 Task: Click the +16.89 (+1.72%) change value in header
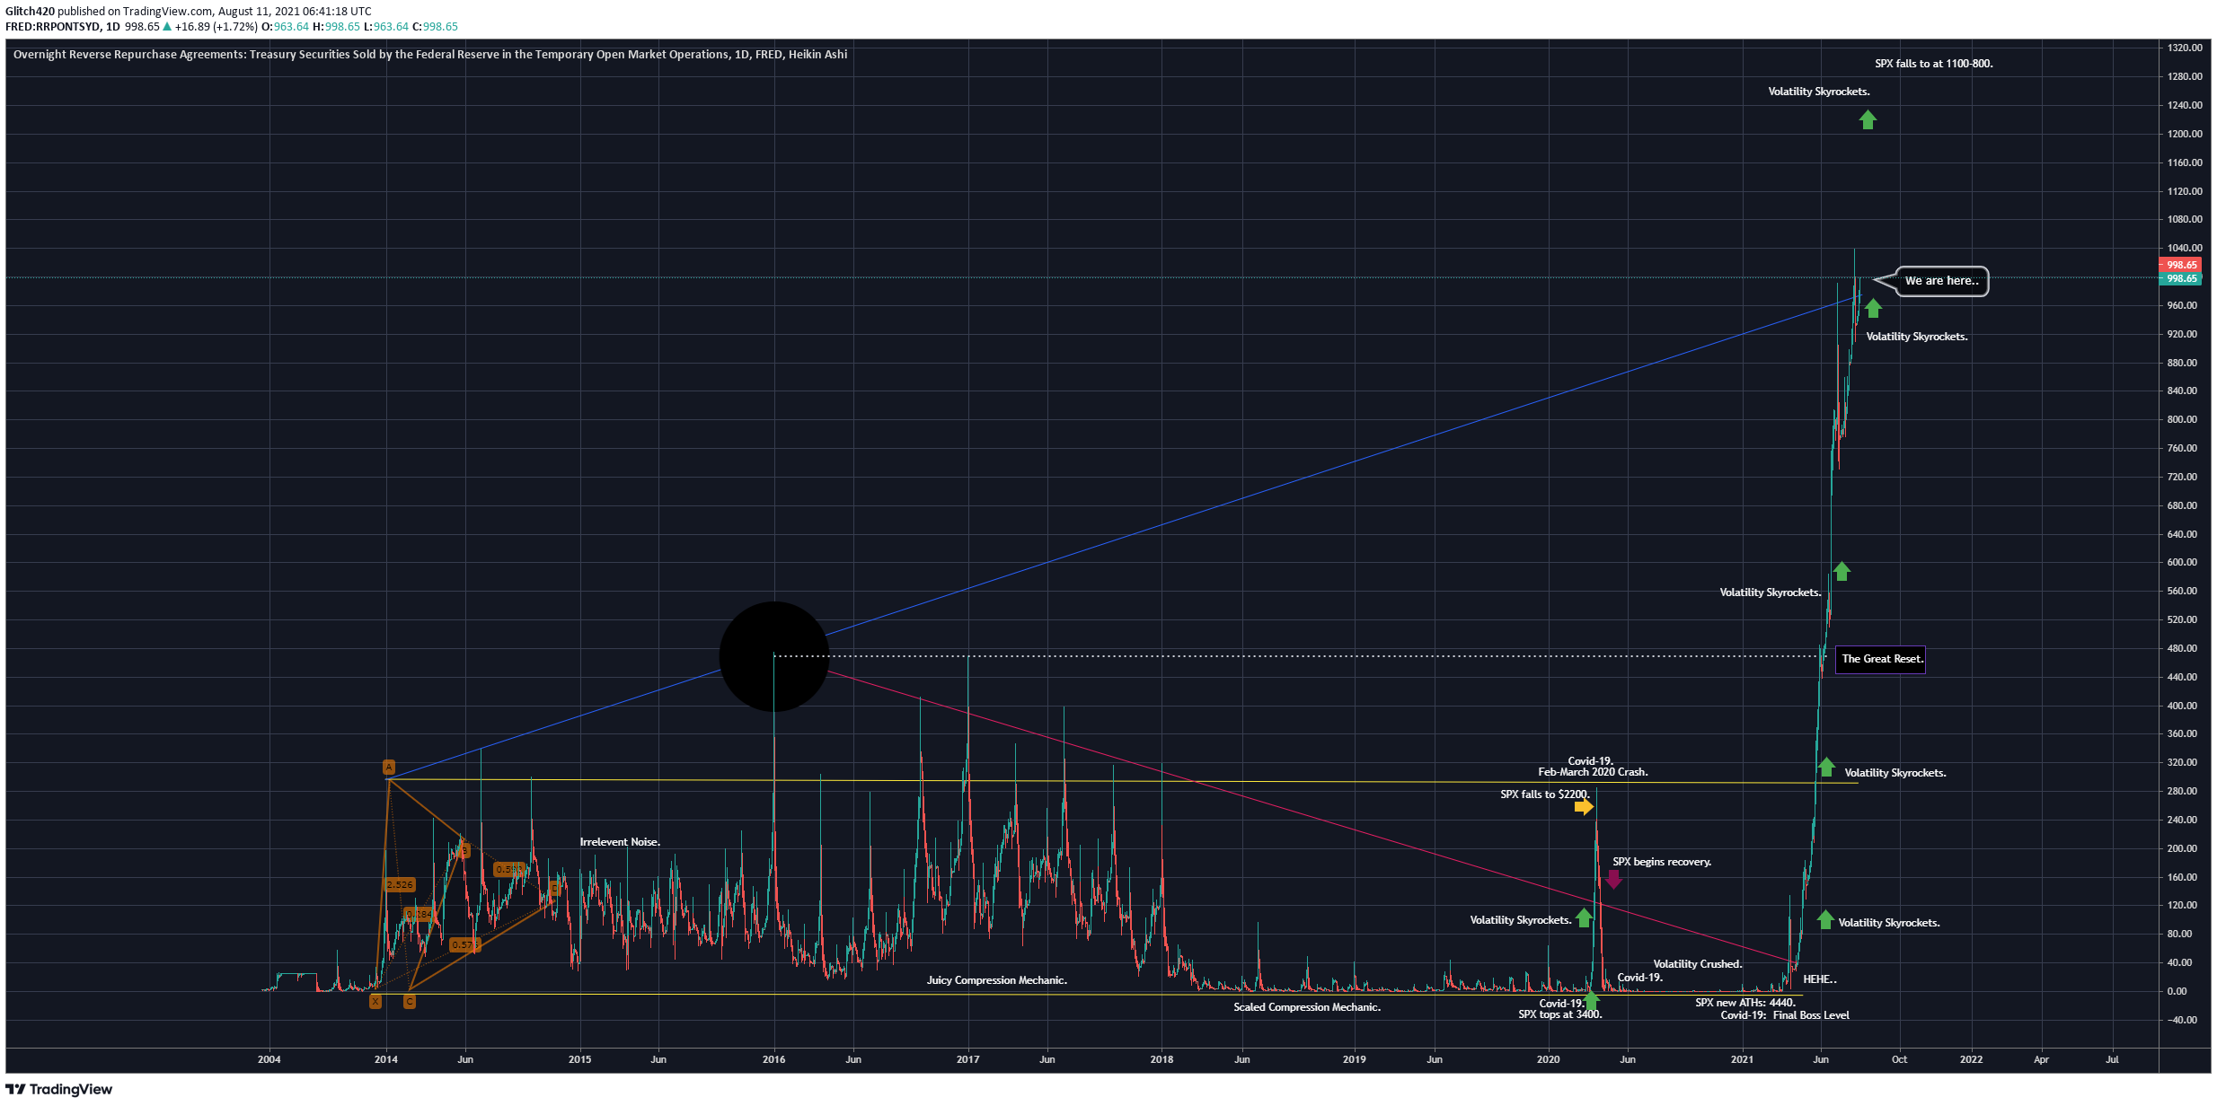coord(216,27)
